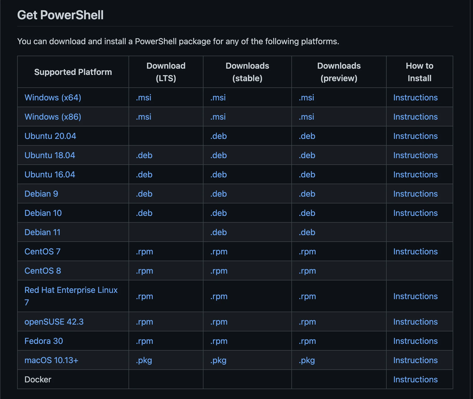
Task: Download the stable .rpm for openSUSE 42.3
Action: tap(219, 322)
